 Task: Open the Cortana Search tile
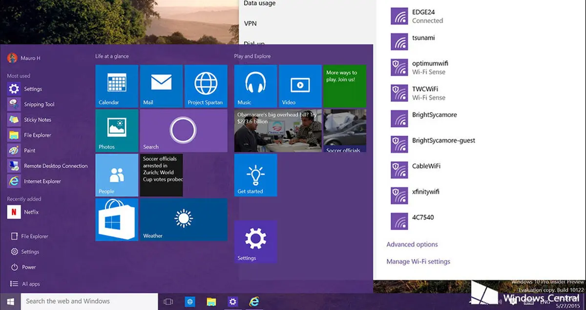[x=184, y=130]
